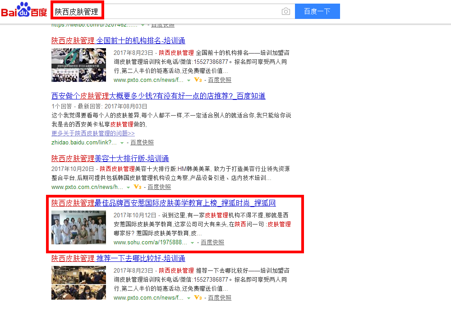451x310 pixels.
Task: Click the 百度一下 search button
Action: tap(317, 11)
